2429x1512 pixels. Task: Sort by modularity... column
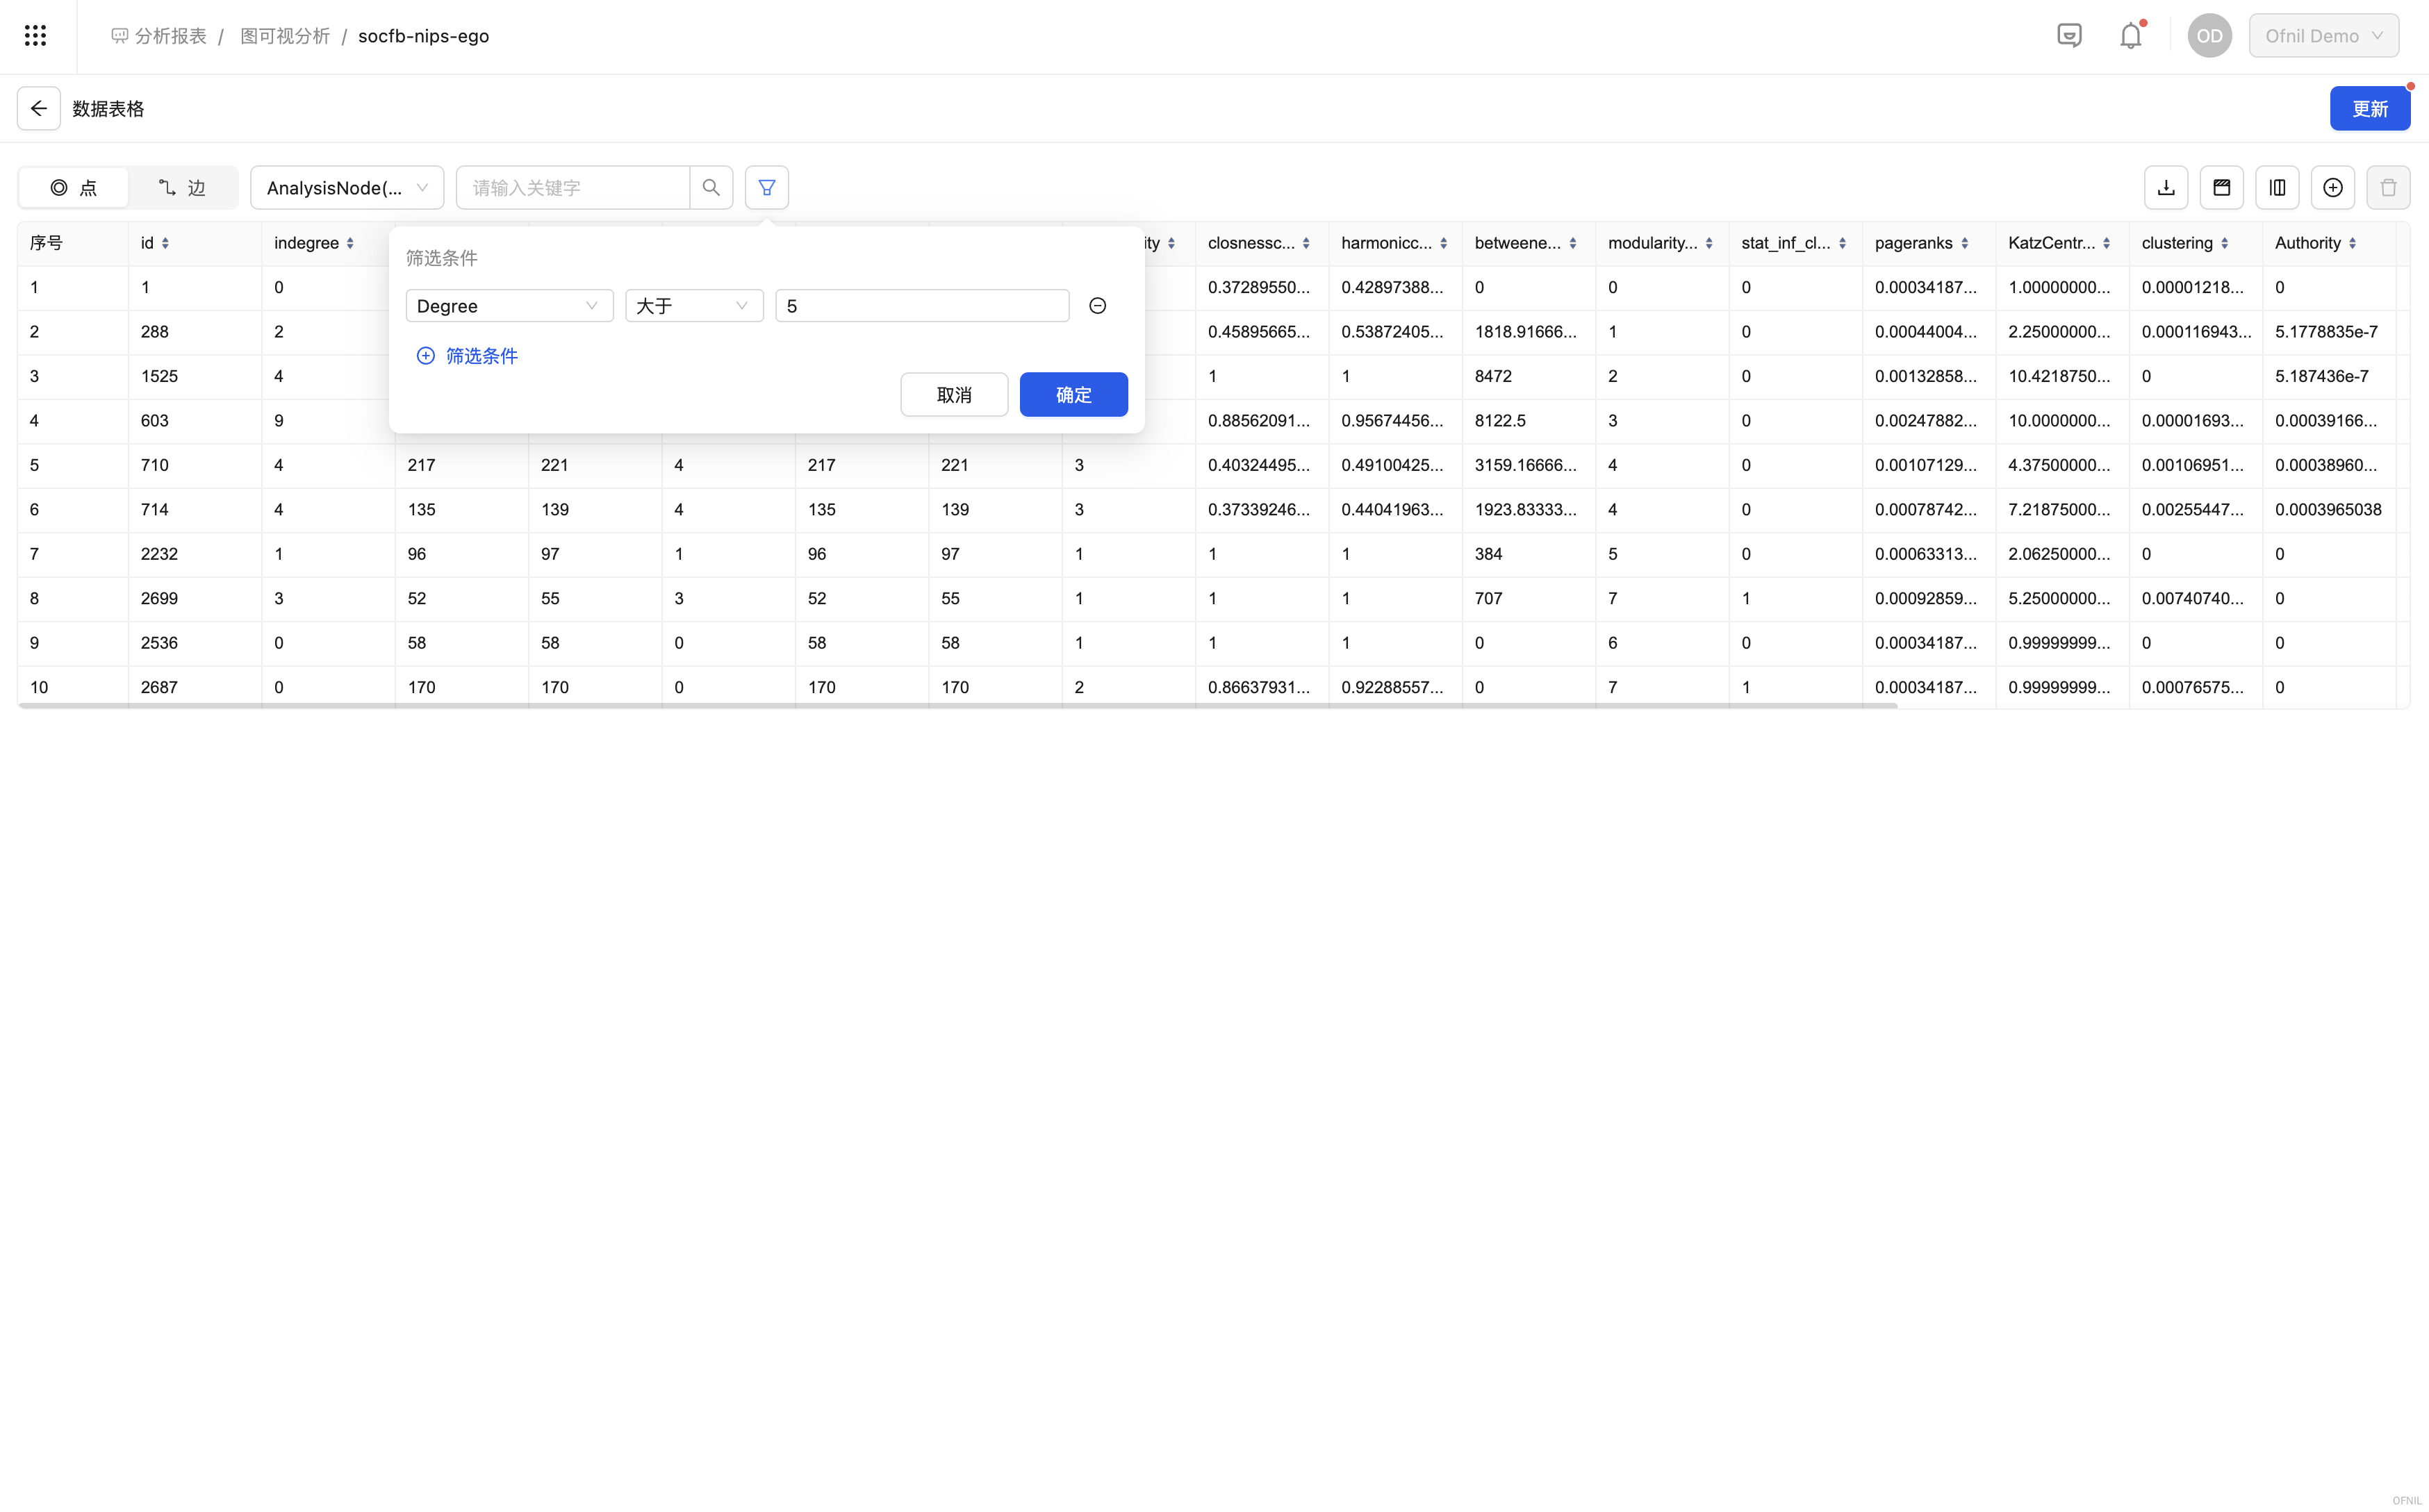tap(1708, 243)
